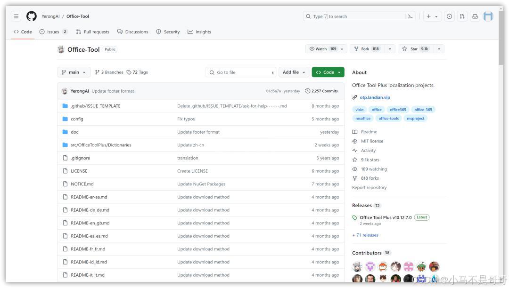Click the doc folder icon

(65, 132)
